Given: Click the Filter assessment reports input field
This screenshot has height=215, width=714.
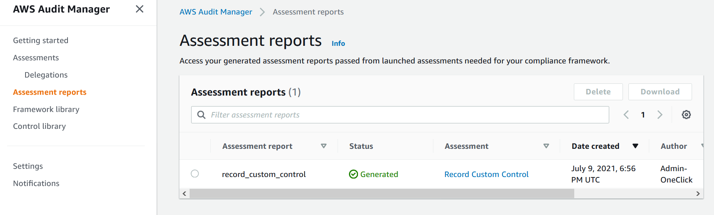Looking at the screenshot, I should coord(400,115).
